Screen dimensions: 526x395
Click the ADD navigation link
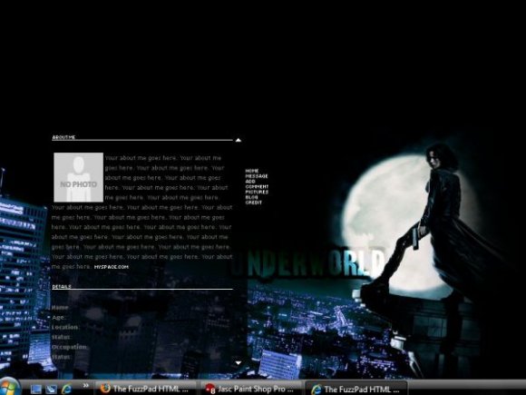coord(250,182)
